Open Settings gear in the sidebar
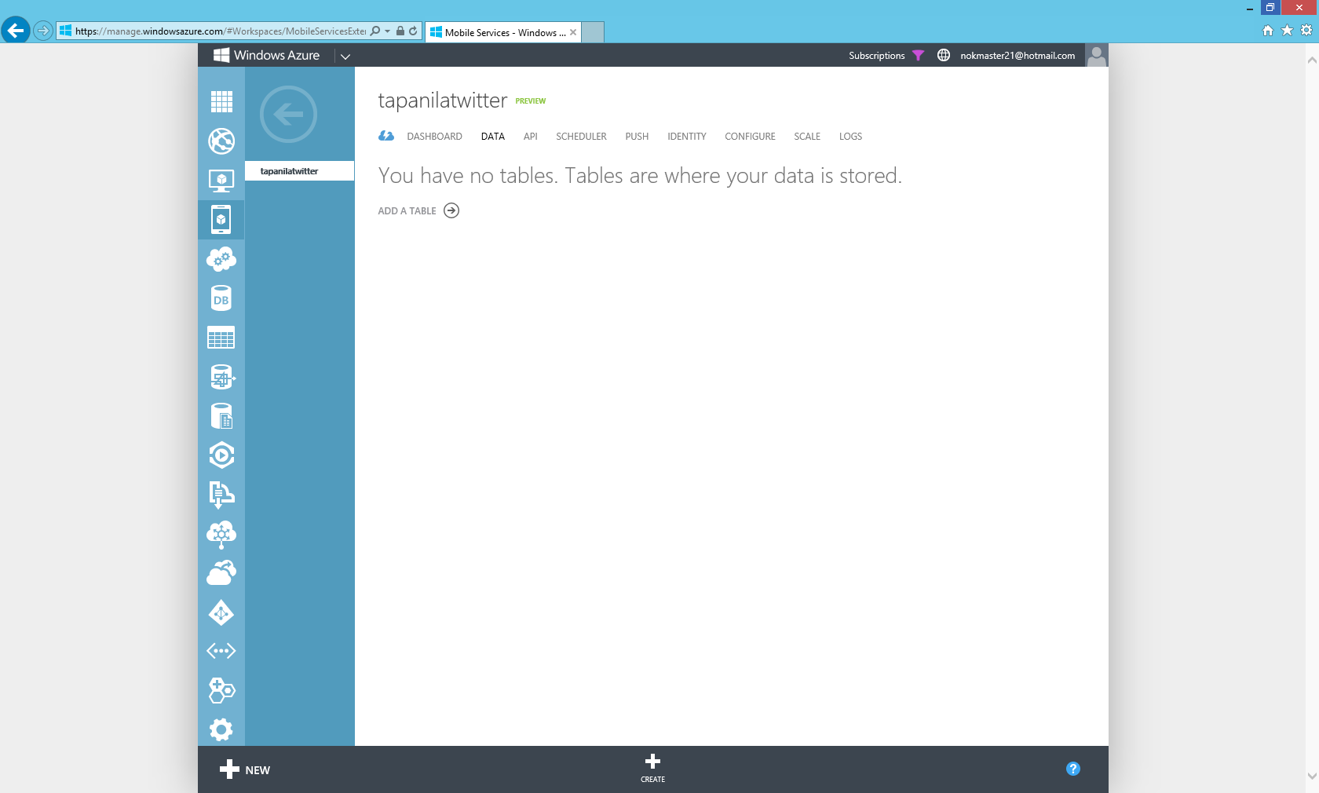Screen dimensions: 1319x793 [x=221, y=730]
